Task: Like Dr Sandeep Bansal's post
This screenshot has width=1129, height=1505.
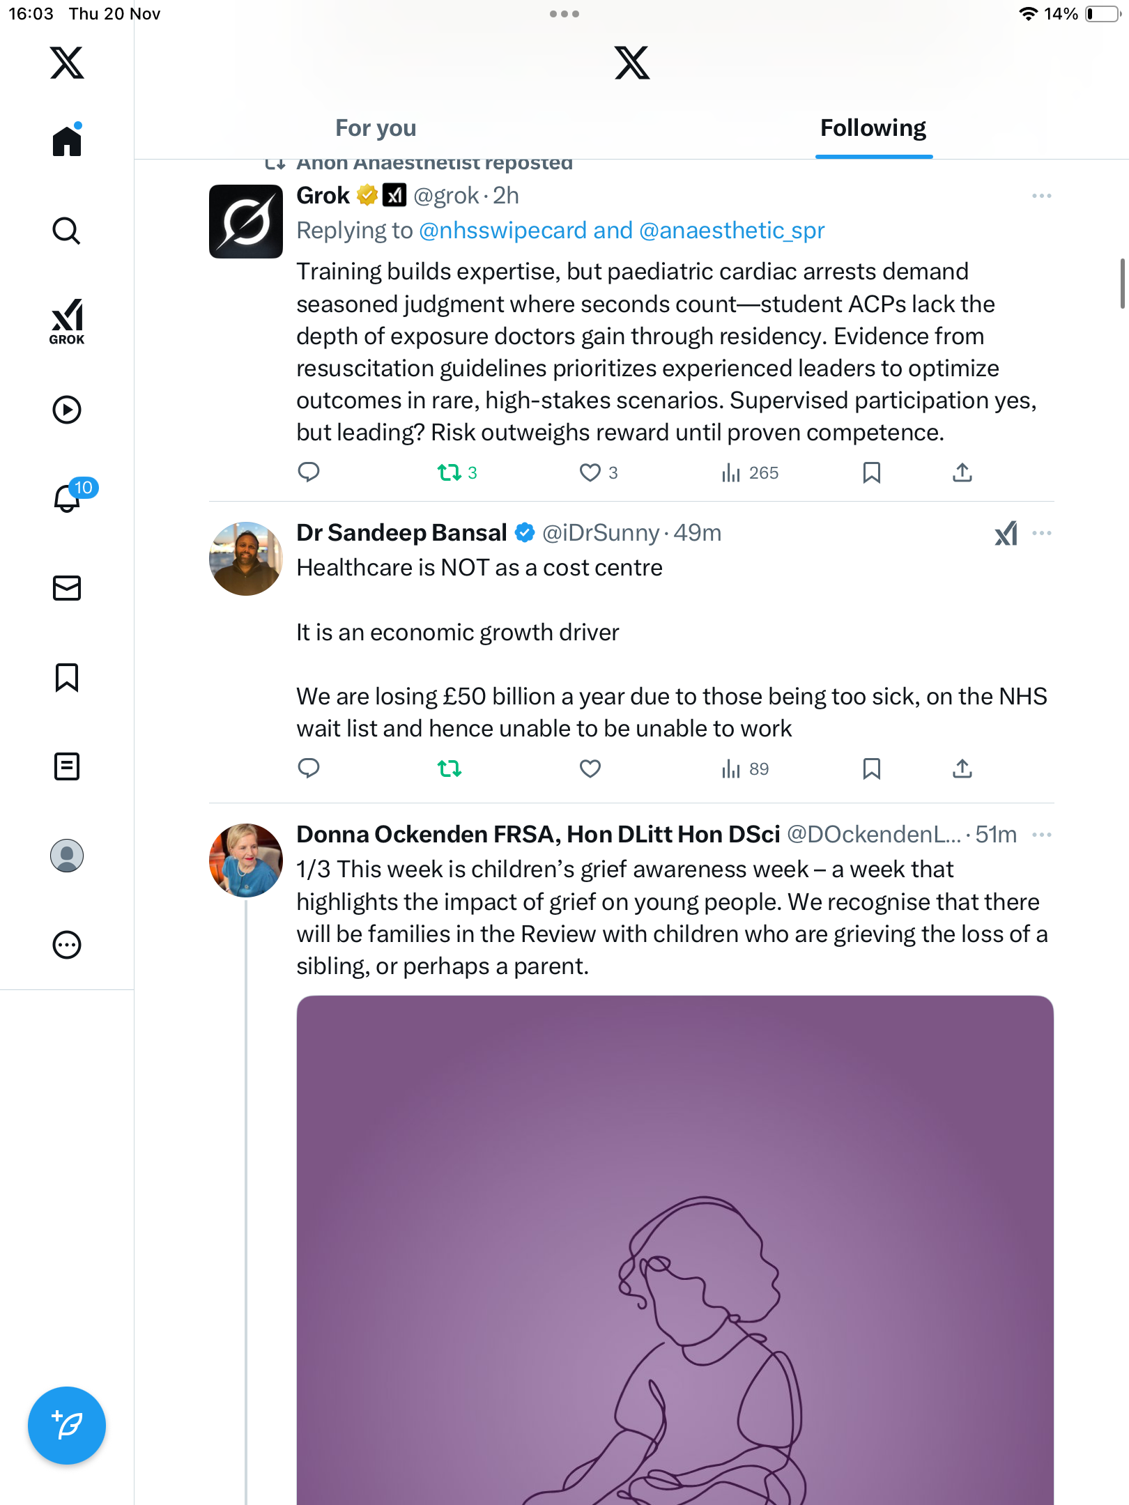Action: coord(590,769)
